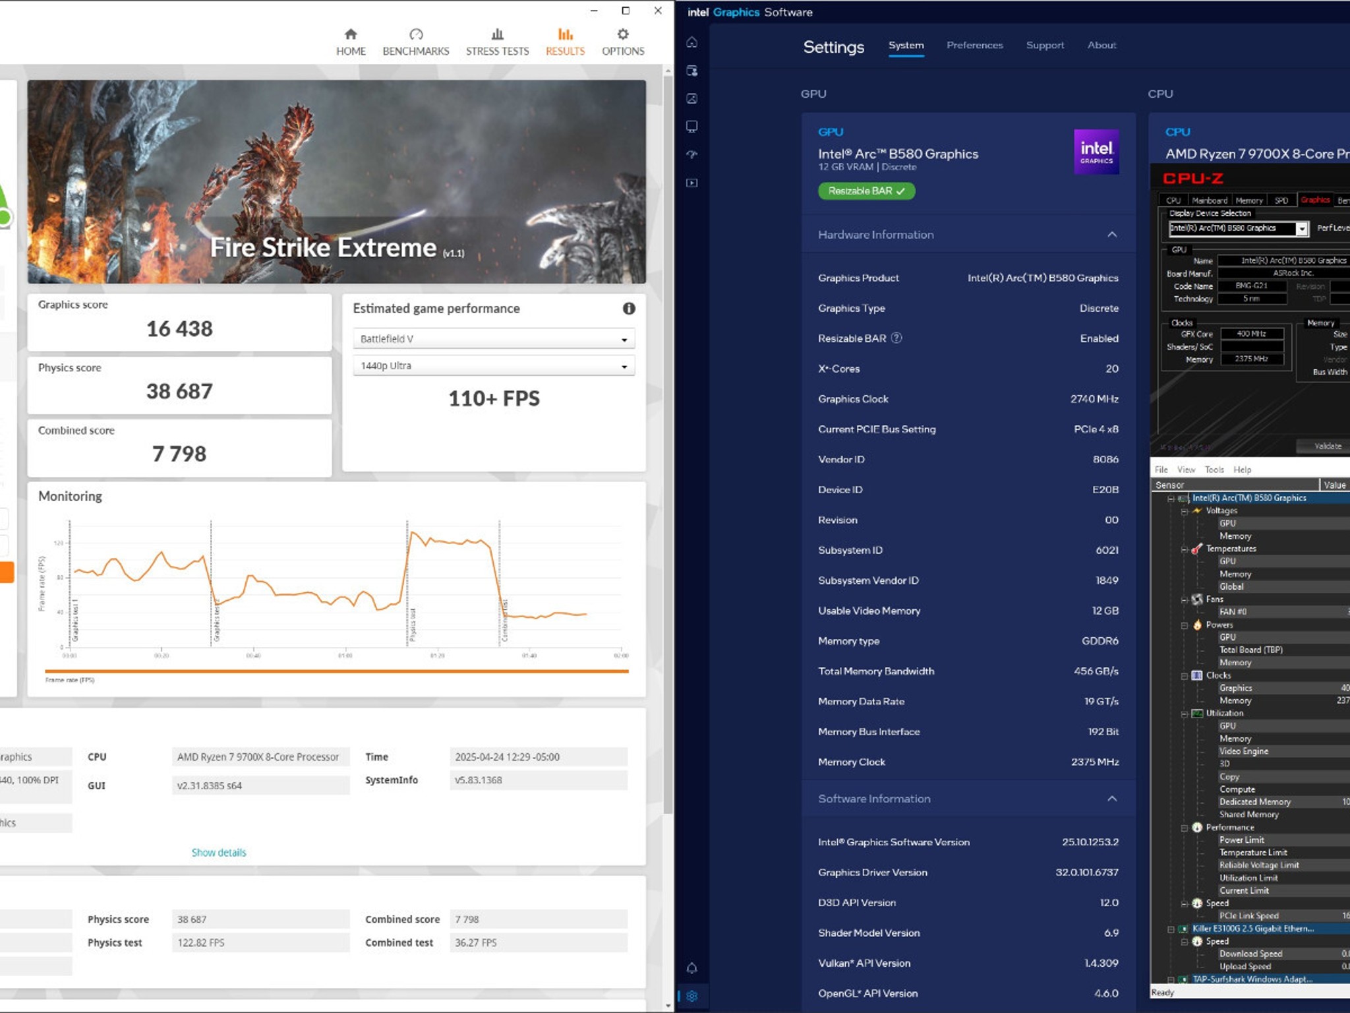Collapse the Utilization node in sensor tree
Screen dimensions: 1350x1013
1185,714
